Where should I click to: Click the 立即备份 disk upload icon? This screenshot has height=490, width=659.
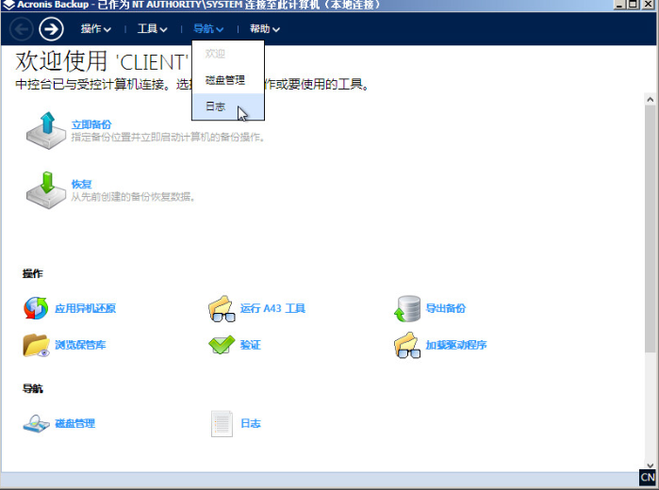tap(46, 130)
